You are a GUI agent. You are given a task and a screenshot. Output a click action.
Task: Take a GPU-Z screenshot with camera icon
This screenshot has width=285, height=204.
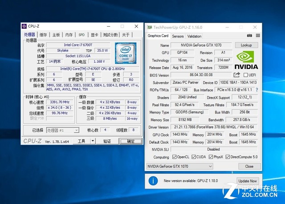249,36
